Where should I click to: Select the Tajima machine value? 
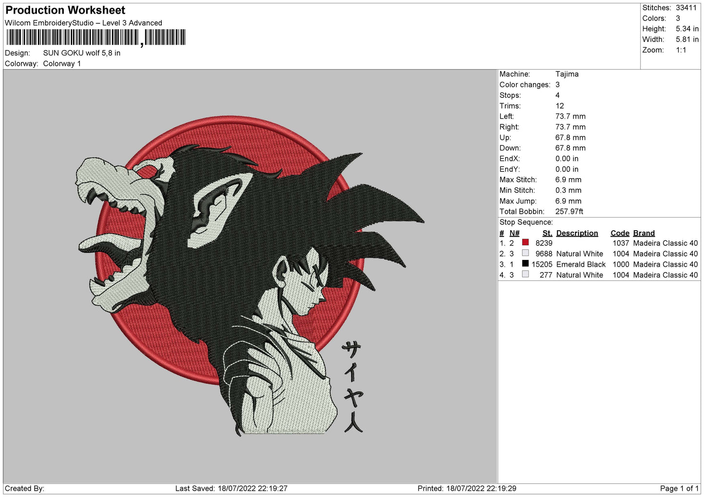pyautogui.click(x=567, y=74)
